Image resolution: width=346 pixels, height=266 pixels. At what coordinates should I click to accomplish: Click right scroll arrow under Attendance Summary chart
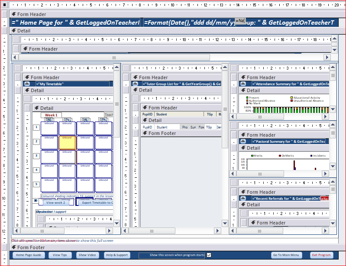[x=325, y=117]
